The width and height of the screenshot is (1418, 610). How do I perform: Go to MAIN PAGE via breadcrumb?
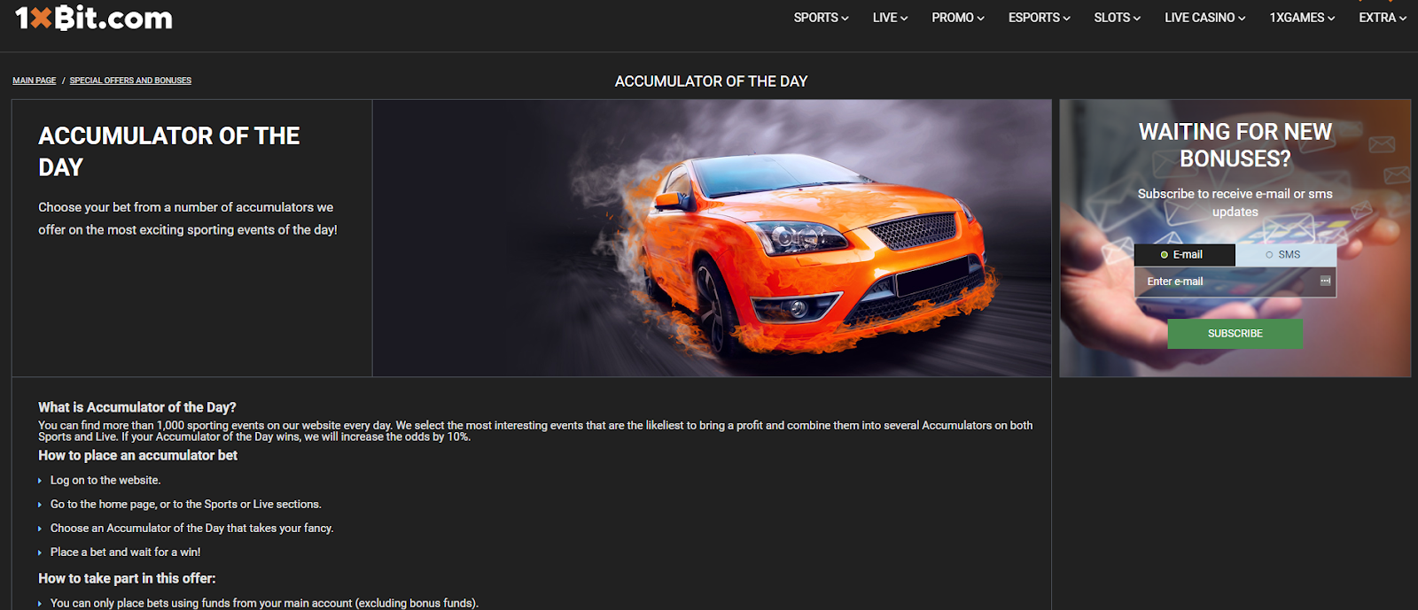[x=34, y=81]
